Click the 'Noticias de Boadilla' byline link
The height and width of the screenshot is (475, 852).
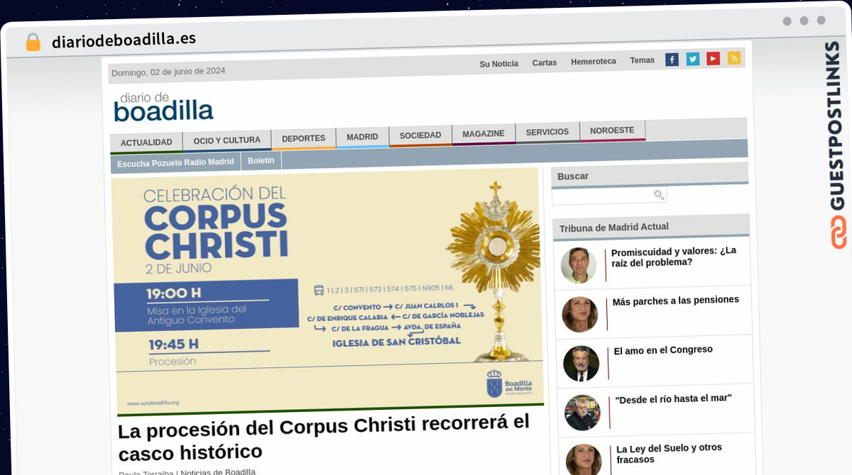[218, 471]
